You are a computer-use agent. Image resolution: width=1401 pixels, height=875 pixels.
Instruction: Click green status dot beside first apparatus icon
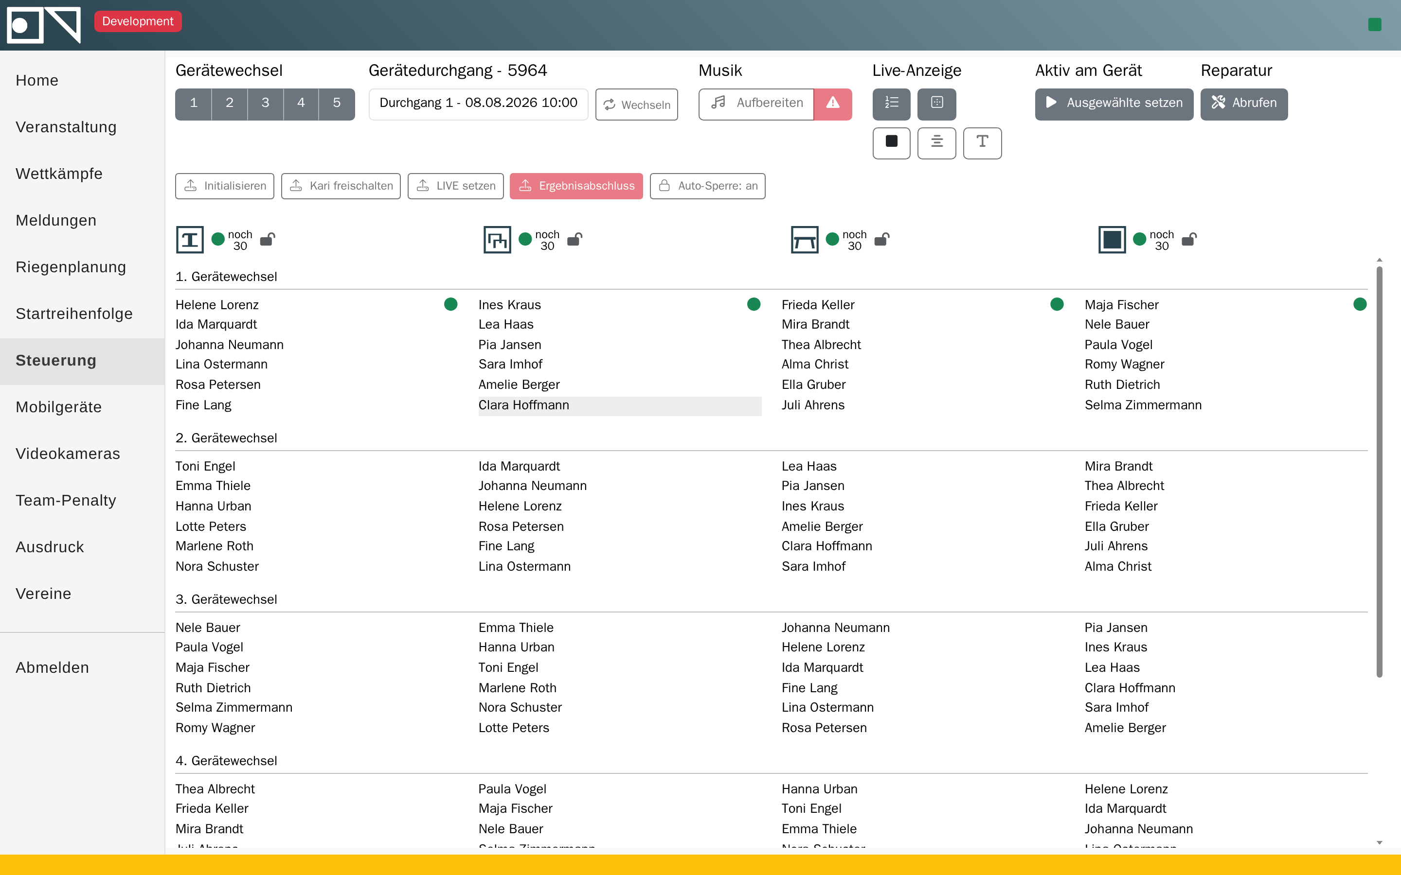(x=218, y=239)
